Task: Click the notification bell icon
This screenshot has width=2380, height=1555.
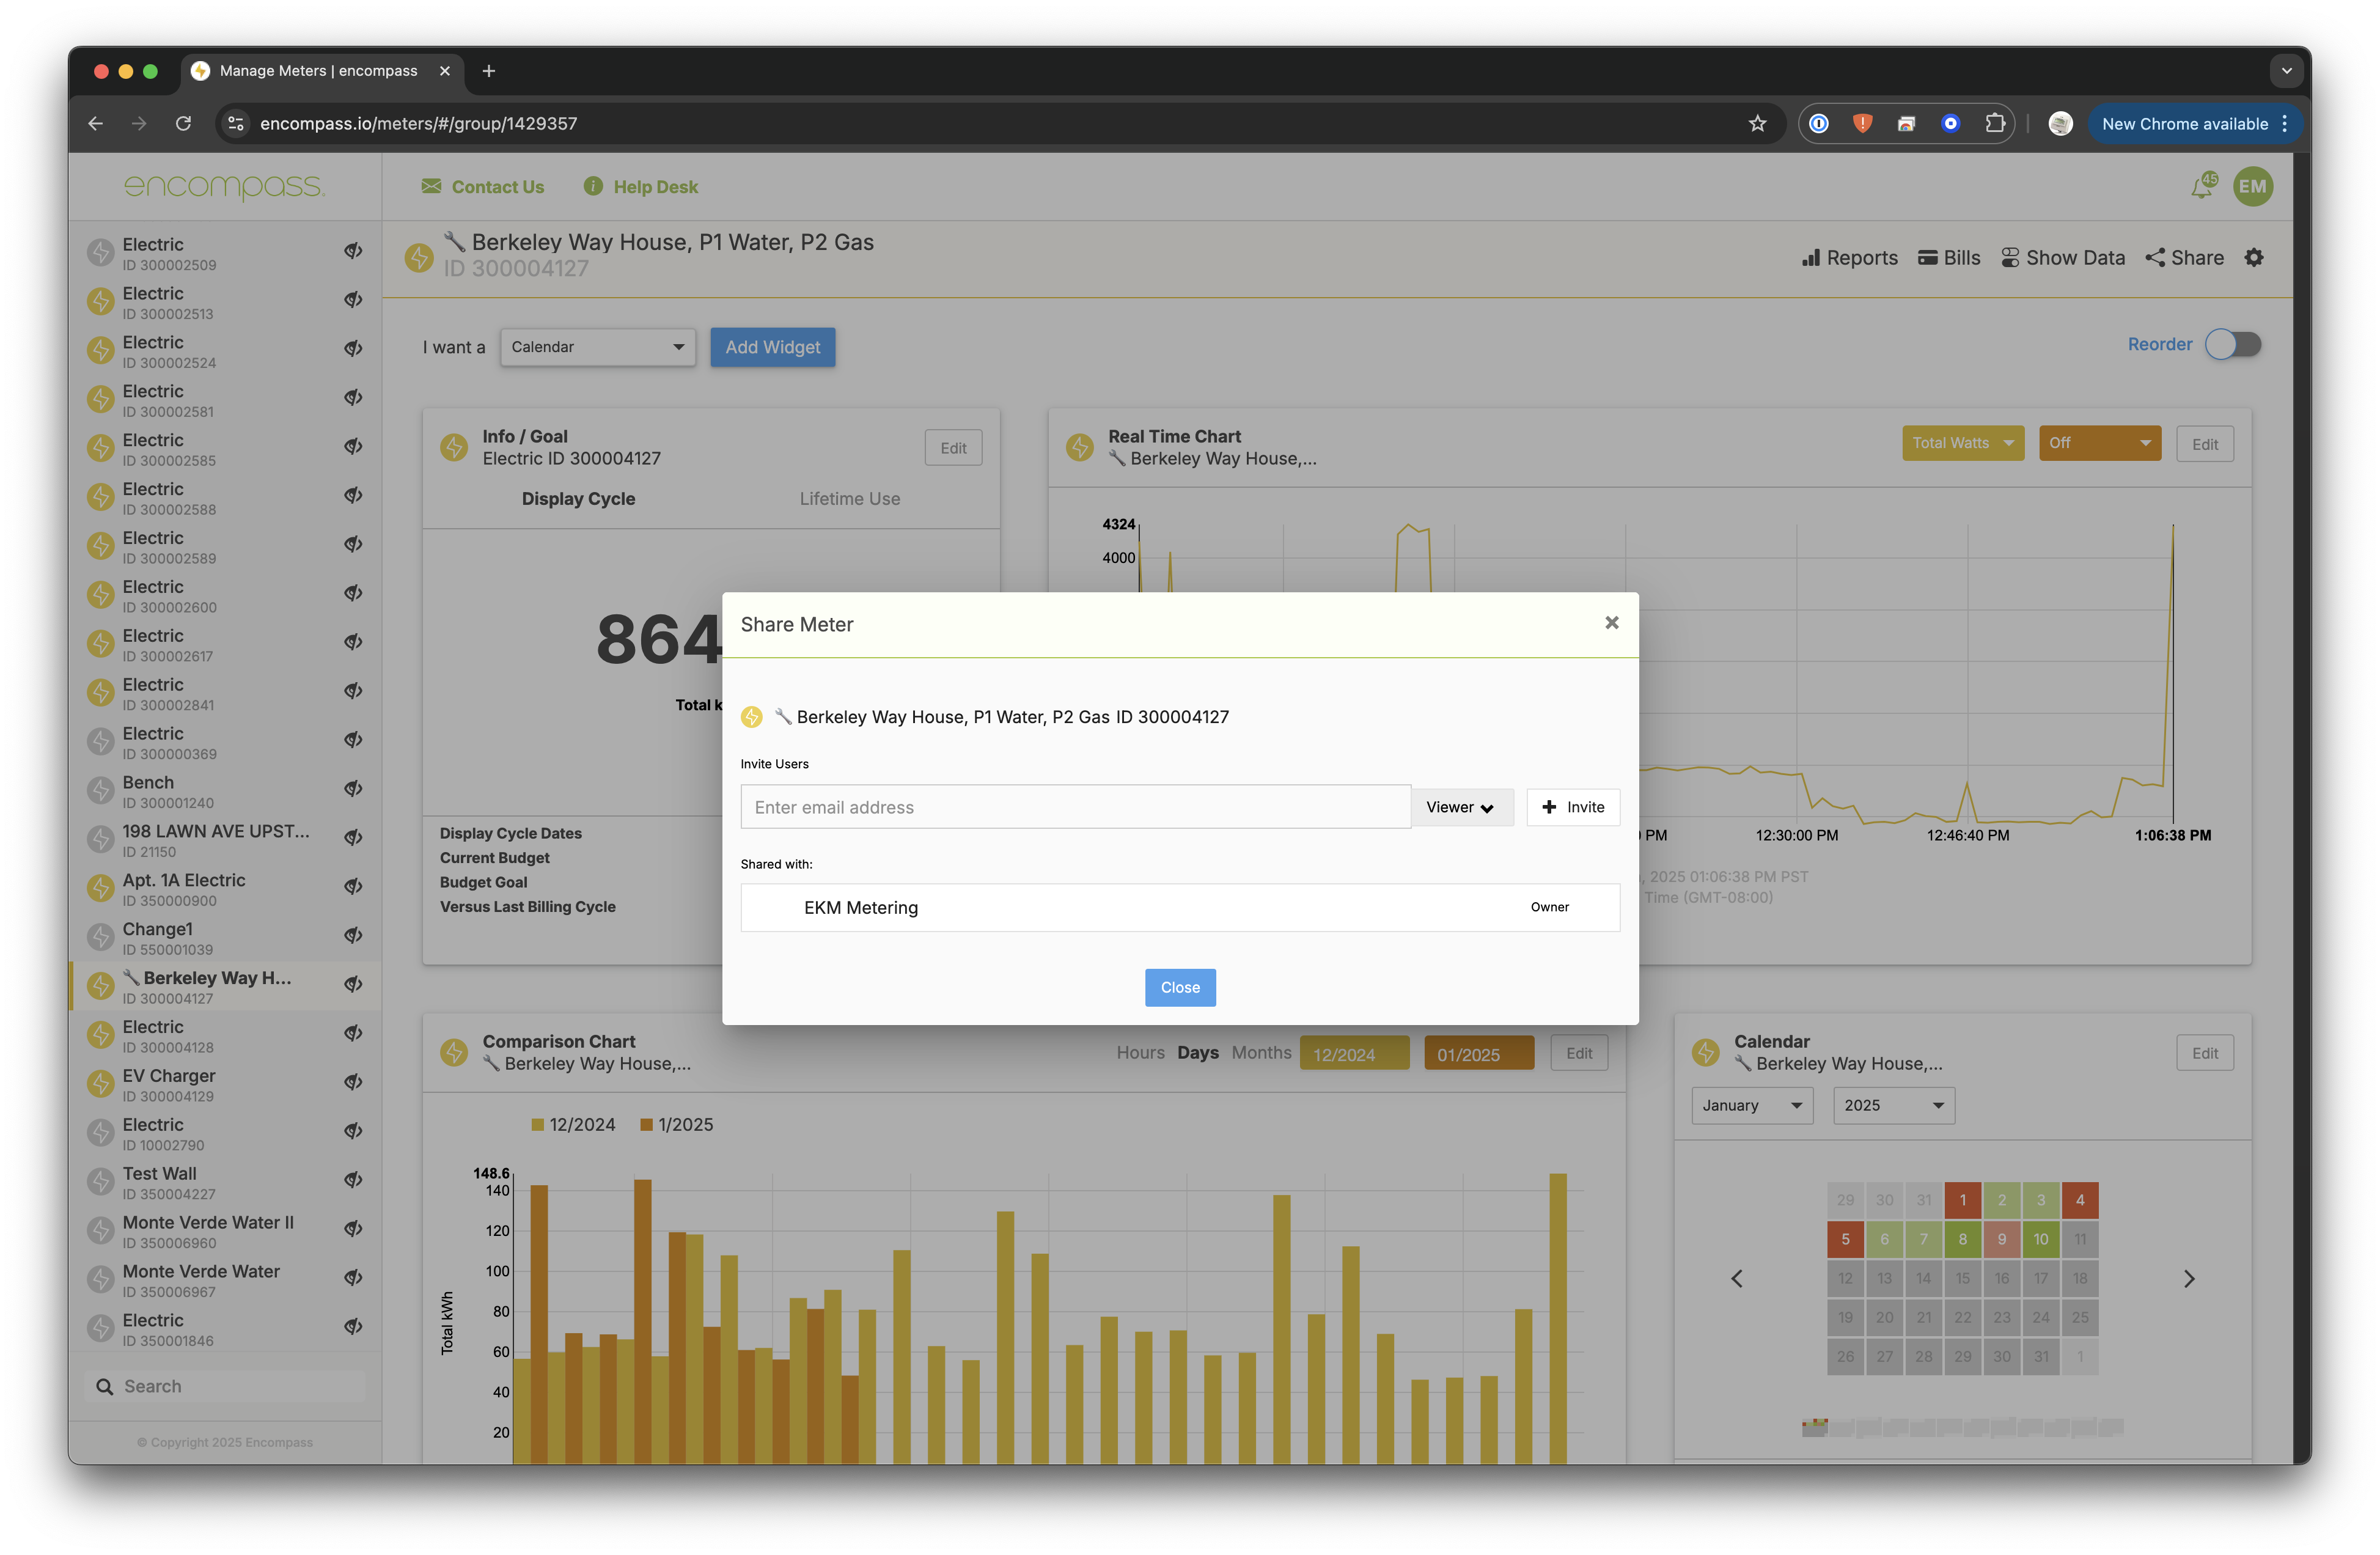Action: pyautogui.click(x=2202, y=187)
